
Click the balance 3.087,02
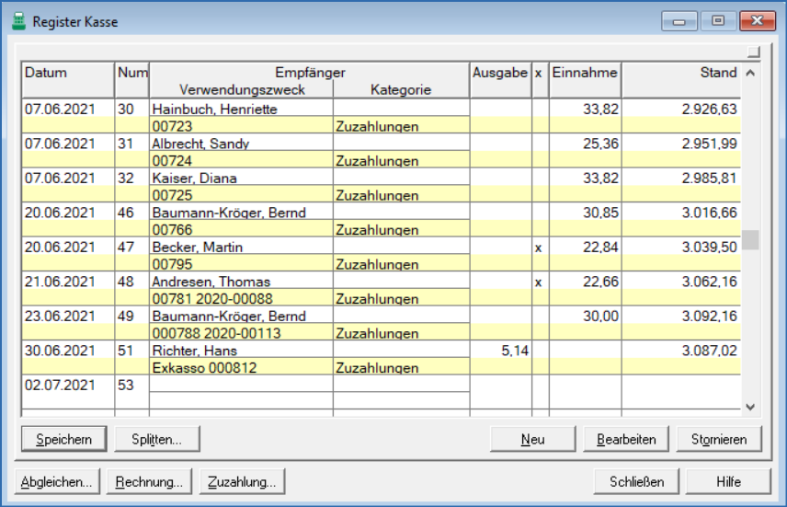tap(709, 351)
